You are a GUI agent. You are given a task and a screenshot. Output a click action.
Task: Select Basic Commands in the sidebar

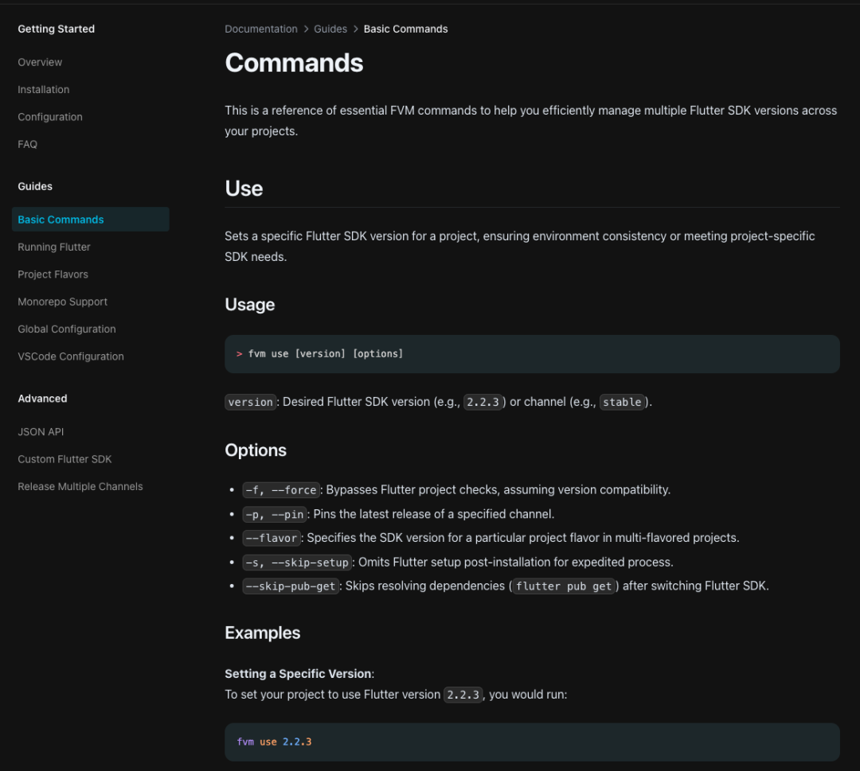(x=61, y=220)
